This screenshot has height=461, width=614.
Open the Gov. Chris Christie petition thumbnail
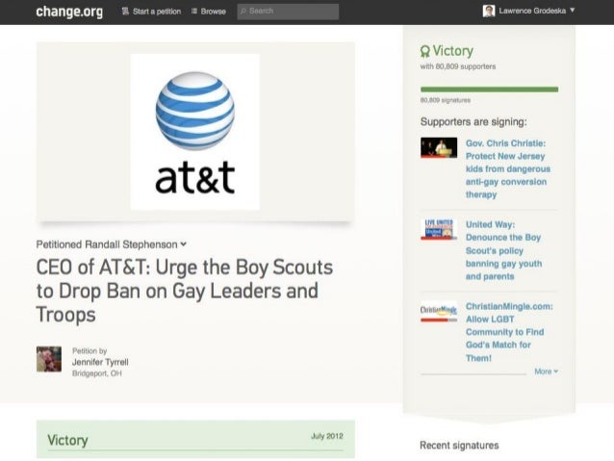[x=439, y=147]
